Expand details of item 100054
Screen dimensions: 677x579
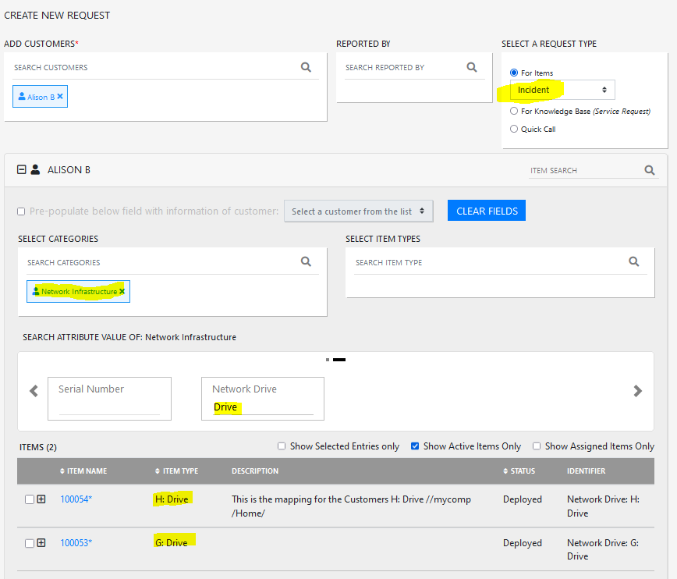(x=41, y=499)
